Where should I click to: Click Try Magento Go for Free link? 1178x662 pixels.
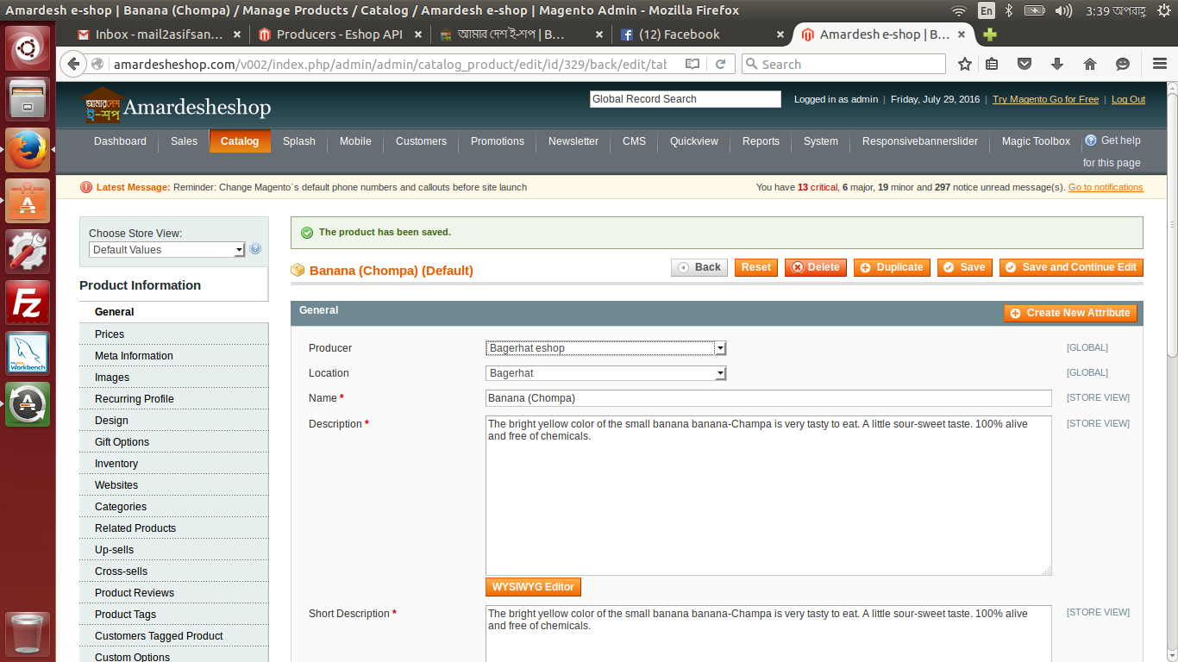[x=1045, y=99]
